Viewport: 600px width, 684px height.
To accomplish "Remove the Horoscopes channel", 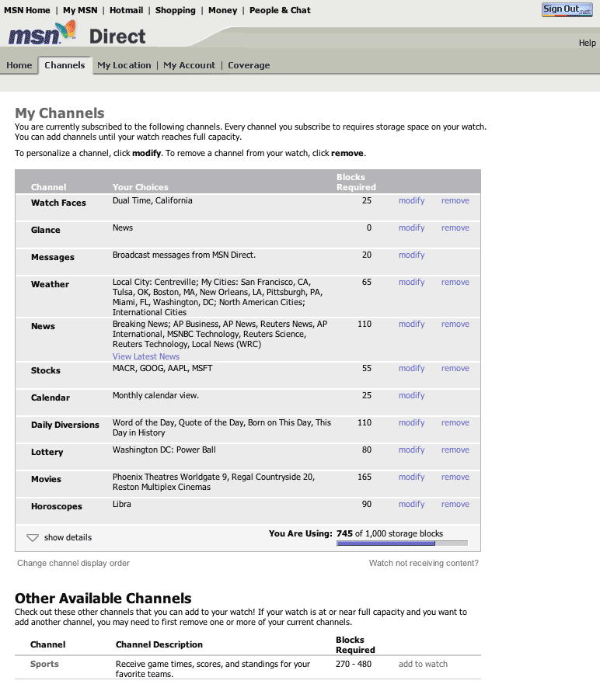I will [455, 505].
